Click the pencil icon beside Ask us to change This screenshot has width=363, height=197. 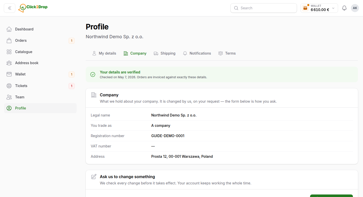point(94,177)
